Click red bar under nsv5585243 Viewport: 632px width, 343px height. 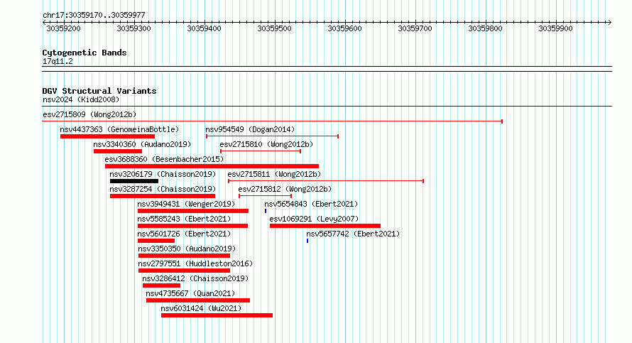coord(192,226)
